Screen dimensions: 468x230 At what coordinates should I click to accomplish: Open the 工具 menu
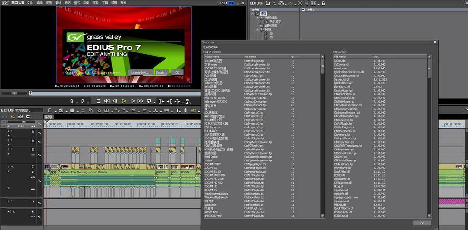tap(105, 3)
